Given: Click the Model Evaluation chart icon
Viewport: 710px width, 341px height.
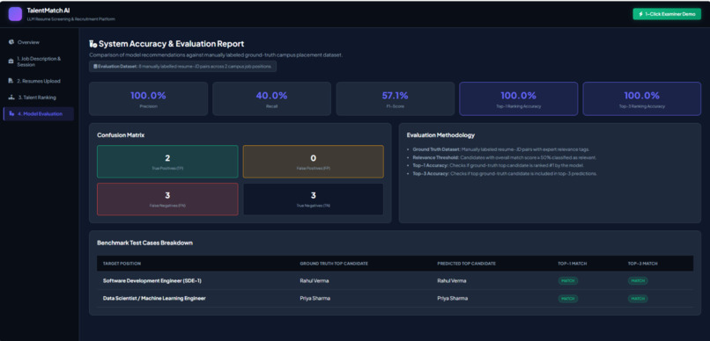Looking at the screenshot, I should [11, 114].
